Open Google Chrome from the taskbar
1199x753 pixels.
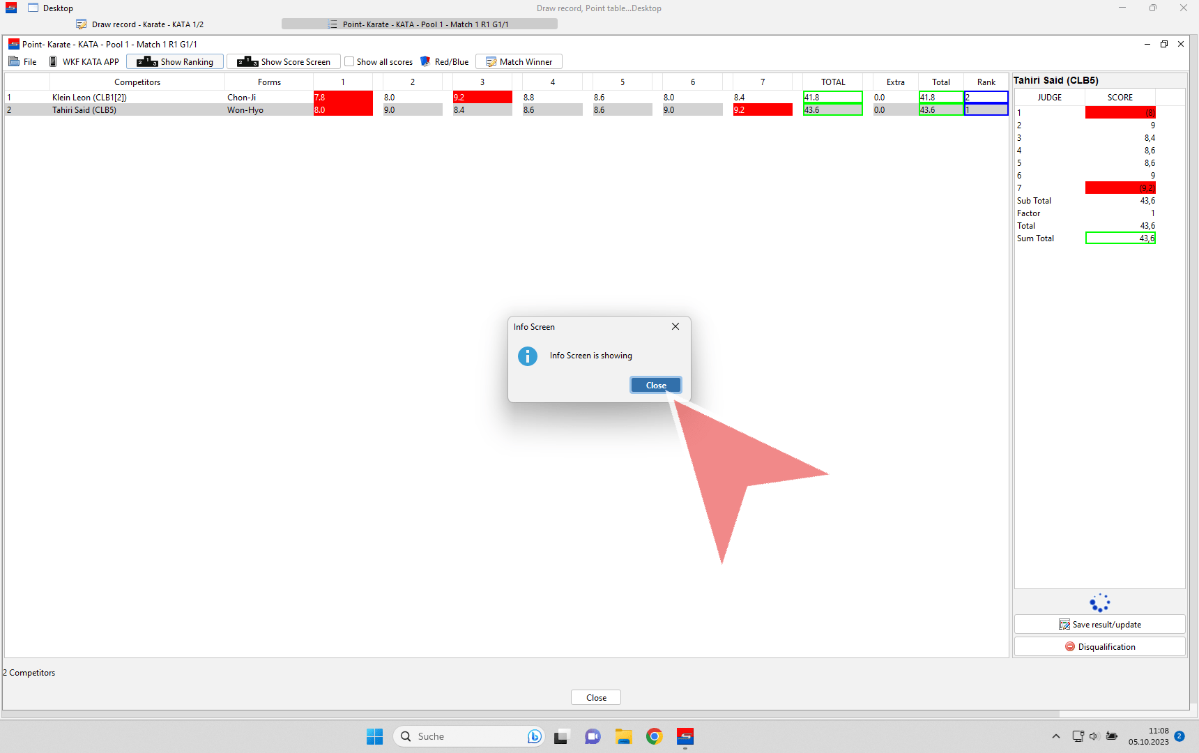pos(654,737)
